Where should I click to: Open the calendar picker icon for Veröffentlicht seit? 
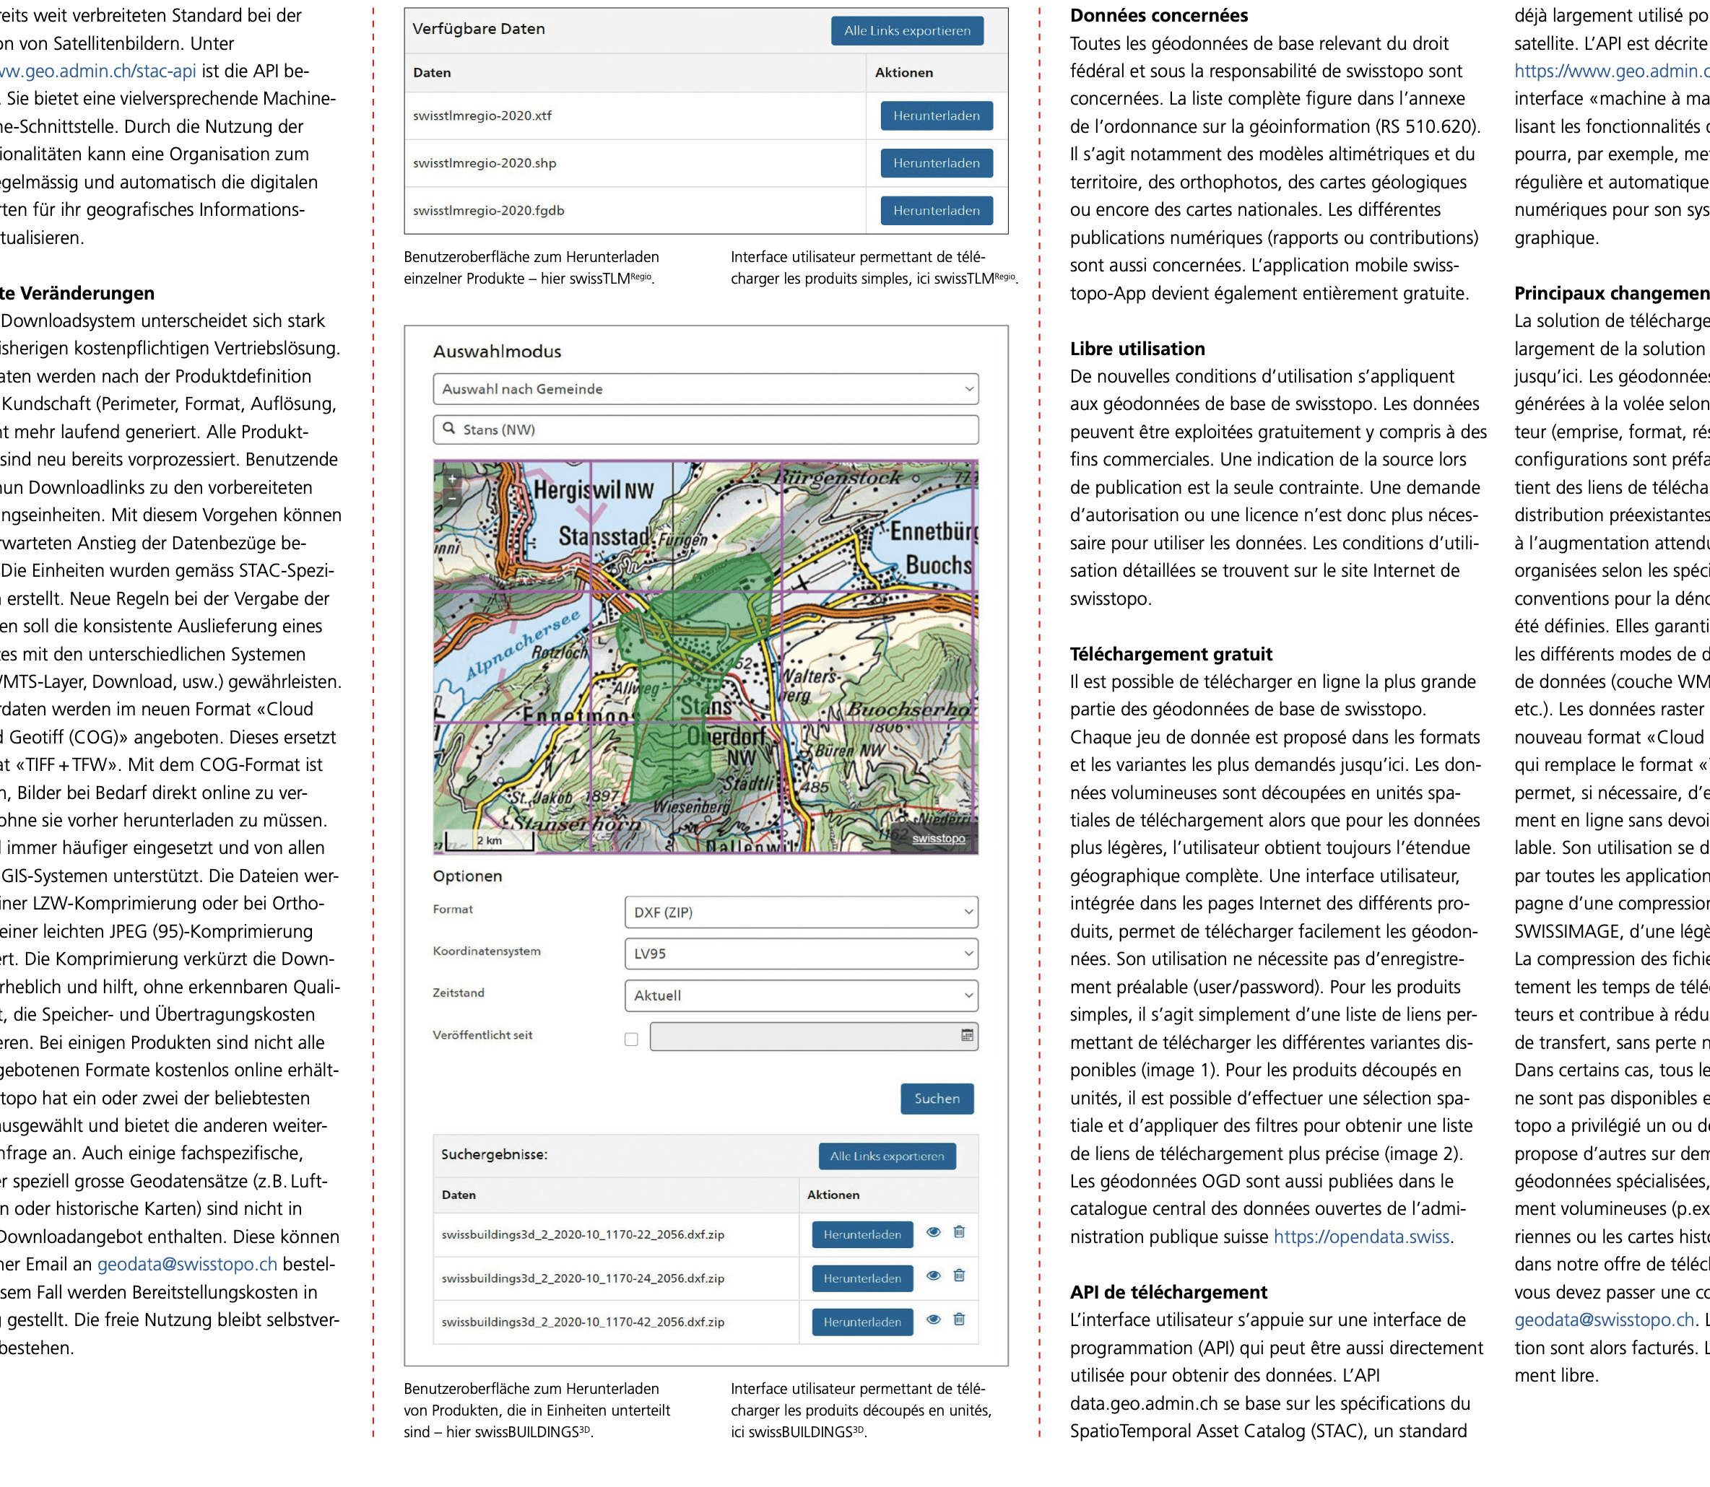click(x=967, y=1034)
